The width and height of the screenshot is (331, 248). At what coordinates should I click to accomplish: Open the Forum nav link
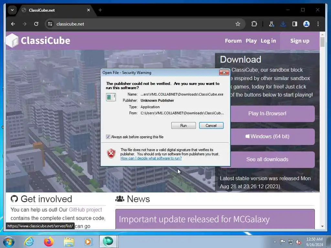tap(233, 41)
